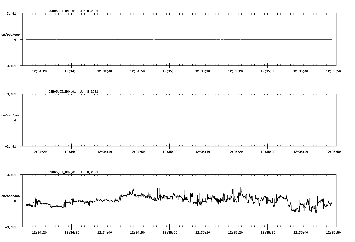355x242 pixels.
Task: Click the QSD05_CI_HNE_01 plot title
Action: pyautogui.click(x=73, y=11)
